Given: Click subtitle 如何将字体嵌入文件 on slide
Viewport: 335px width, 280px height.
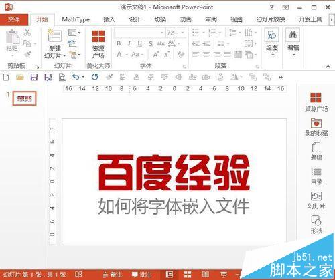Looking at the screenshot, I should coord(174,206).
